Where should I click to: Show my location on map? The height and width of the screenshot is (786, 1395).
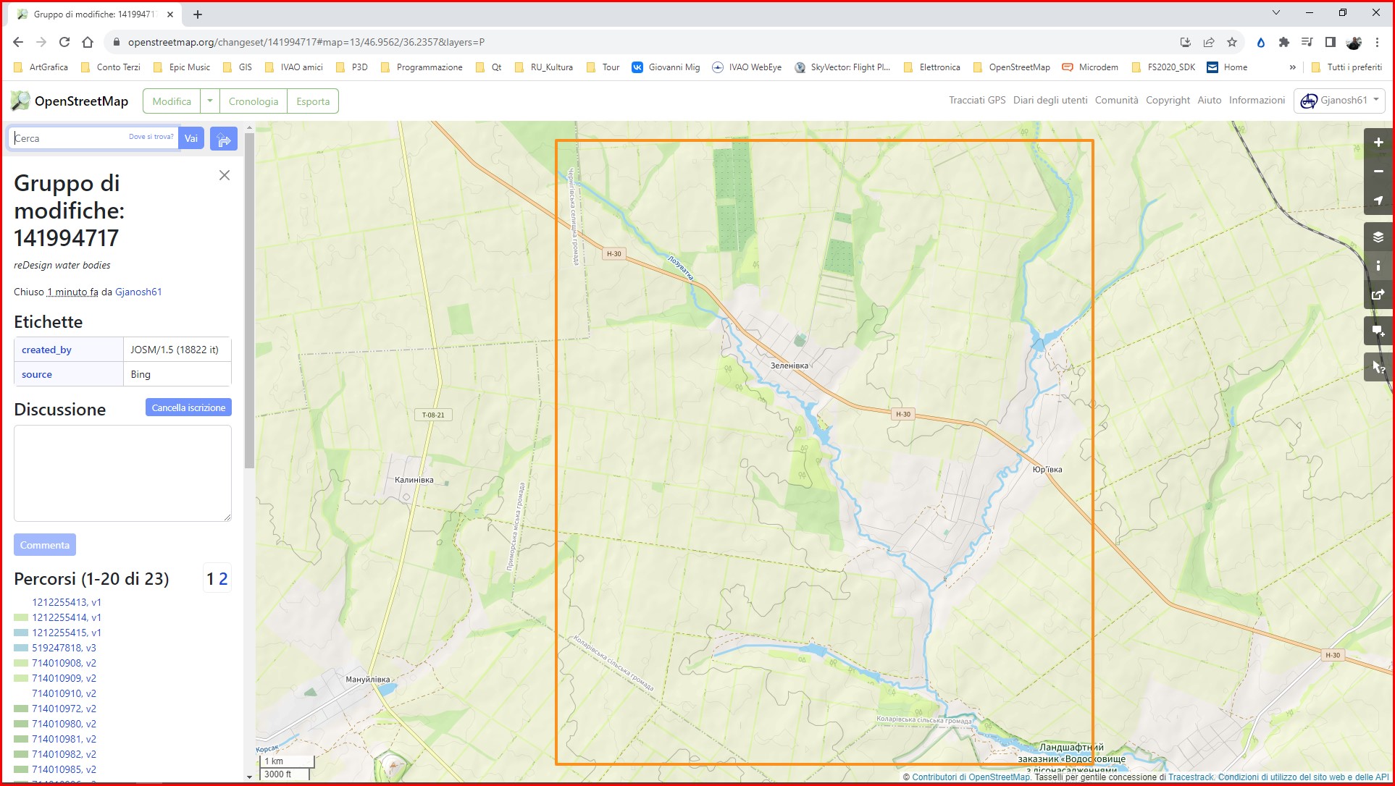(1378, 200)
